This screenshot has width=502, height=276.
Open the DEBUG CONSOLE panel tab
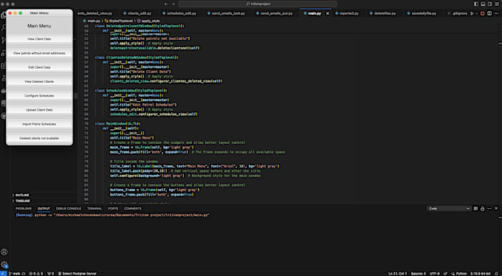[x=69, y=208]
